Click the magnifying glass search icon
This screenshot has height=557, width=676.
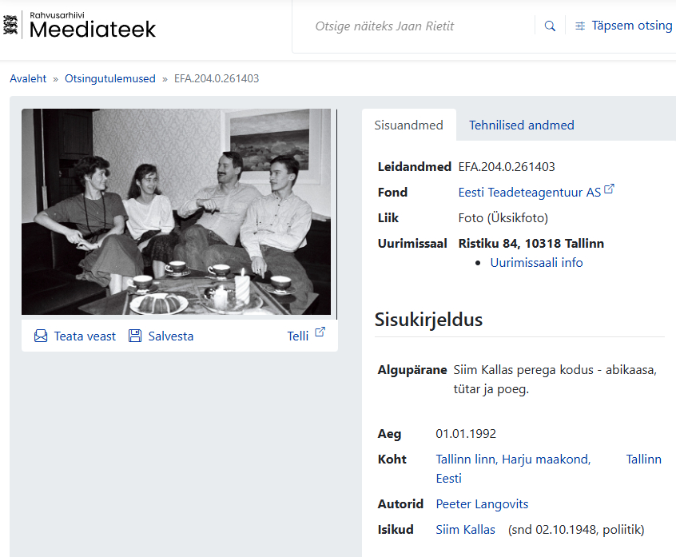550,26
